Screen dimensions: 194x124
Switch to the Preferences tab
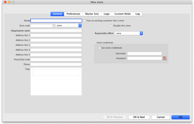74,14
